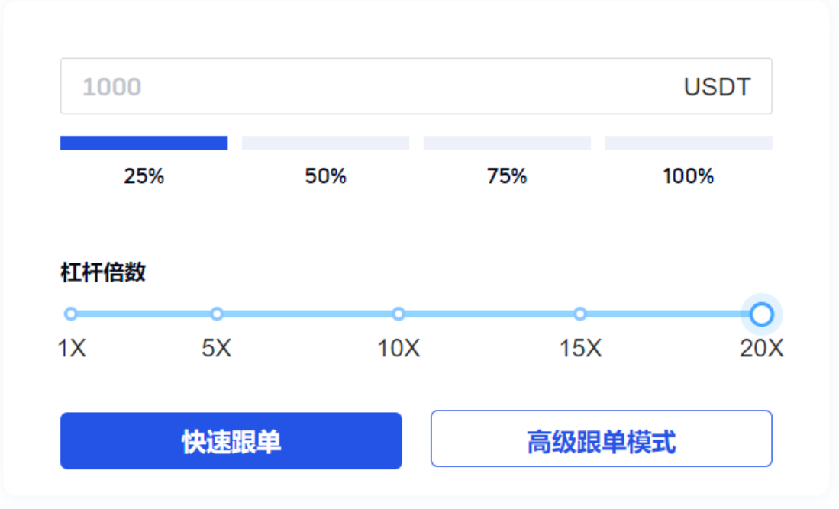This screenshot has height=509, width=839.
Task: Click the 50% text label
Action: click(x=325, y=176)
